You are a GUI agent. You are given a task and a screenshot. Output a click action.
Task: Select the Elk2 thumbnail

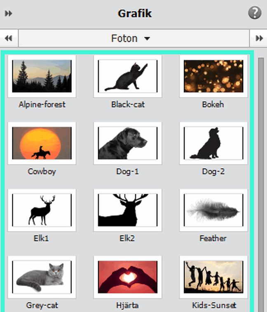(x=128, y=210)
